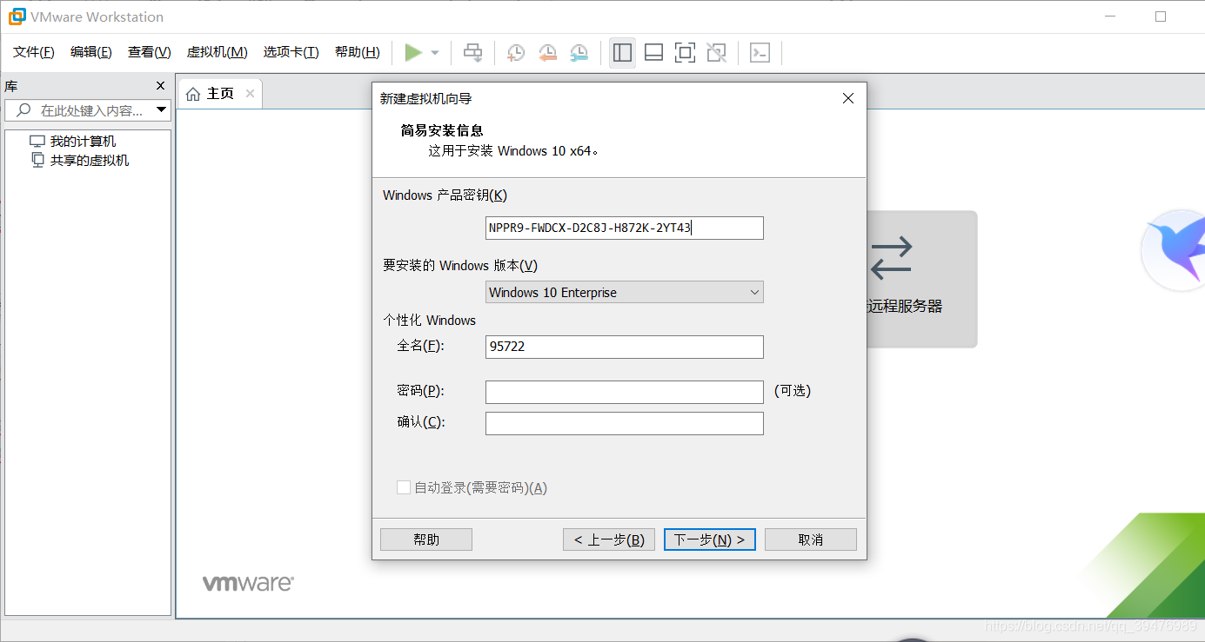This screenshot has width=1205, height=642.
Task: Click the 确认(C) confirm password field
Action: tap(625, 423)
